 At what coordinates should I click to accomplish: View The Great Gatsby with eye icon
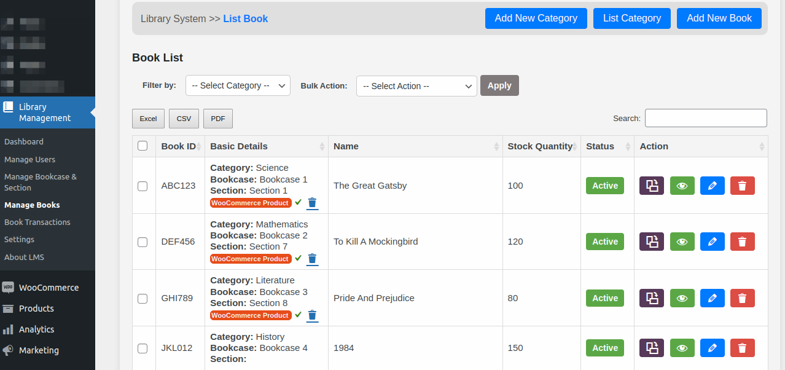point(682,186)
